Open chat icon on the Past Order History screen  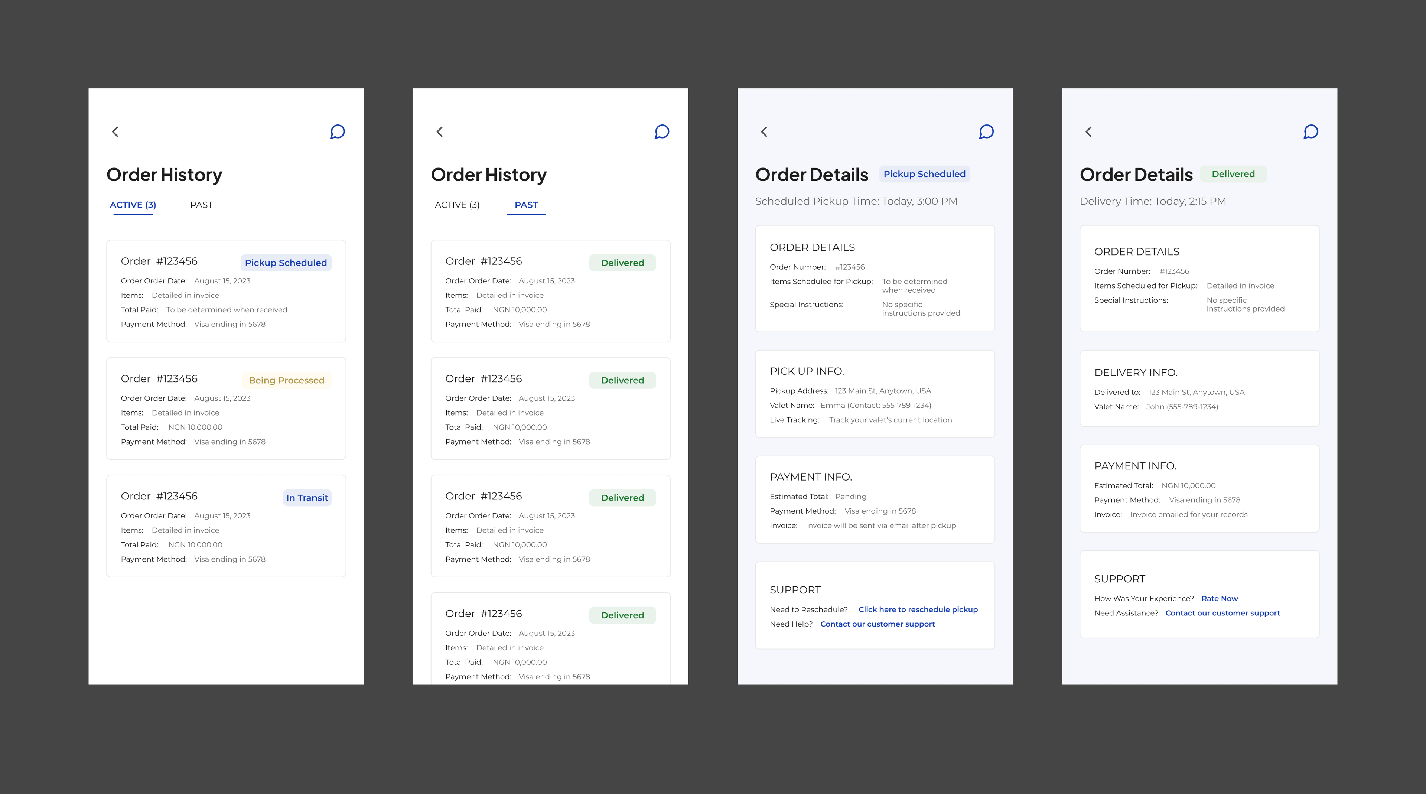coord(661,132)
